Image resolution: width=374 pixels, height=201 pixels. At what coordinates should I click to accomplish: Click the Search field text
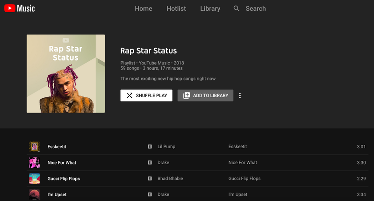tap(256, 8)
